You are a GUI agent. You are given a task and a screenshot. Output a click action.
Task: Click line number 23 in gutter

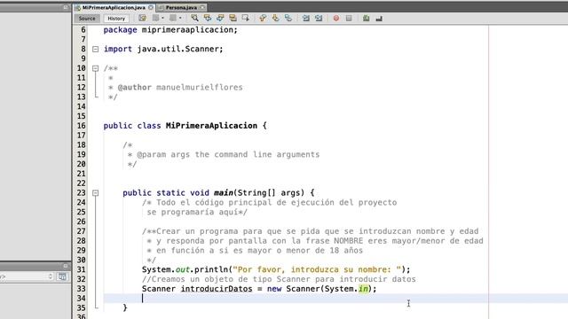click(81, 193)
